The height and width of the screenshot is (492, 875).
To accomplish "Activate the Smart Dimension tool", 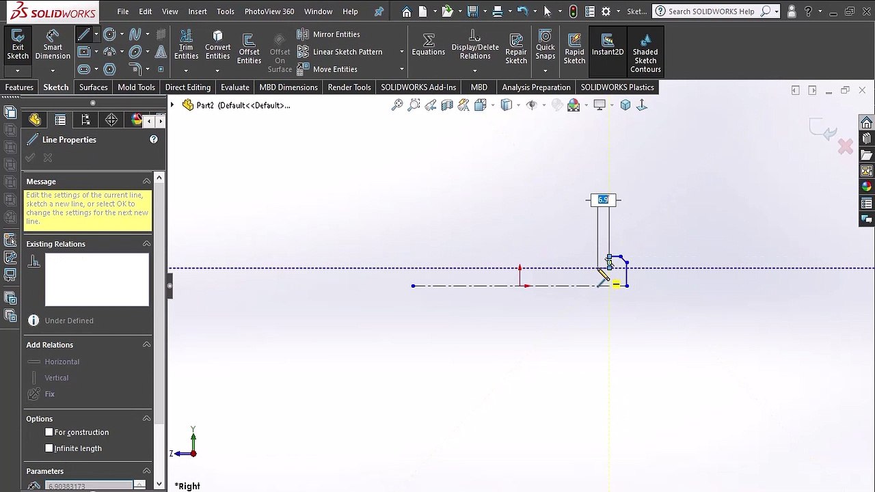I will (x=53, y=46).
